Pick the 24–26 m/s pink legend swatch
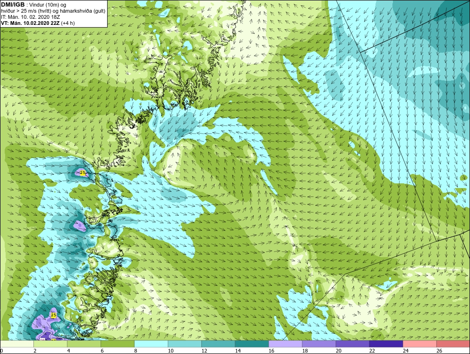Screen dimensions: 470x354 pyautogui.click(x=420, y=344)
